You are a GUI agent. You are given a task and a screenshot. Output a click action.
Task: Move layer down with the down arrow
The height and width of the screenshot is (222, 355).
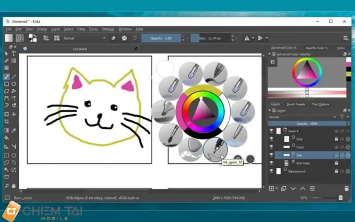tap(293, 188)
